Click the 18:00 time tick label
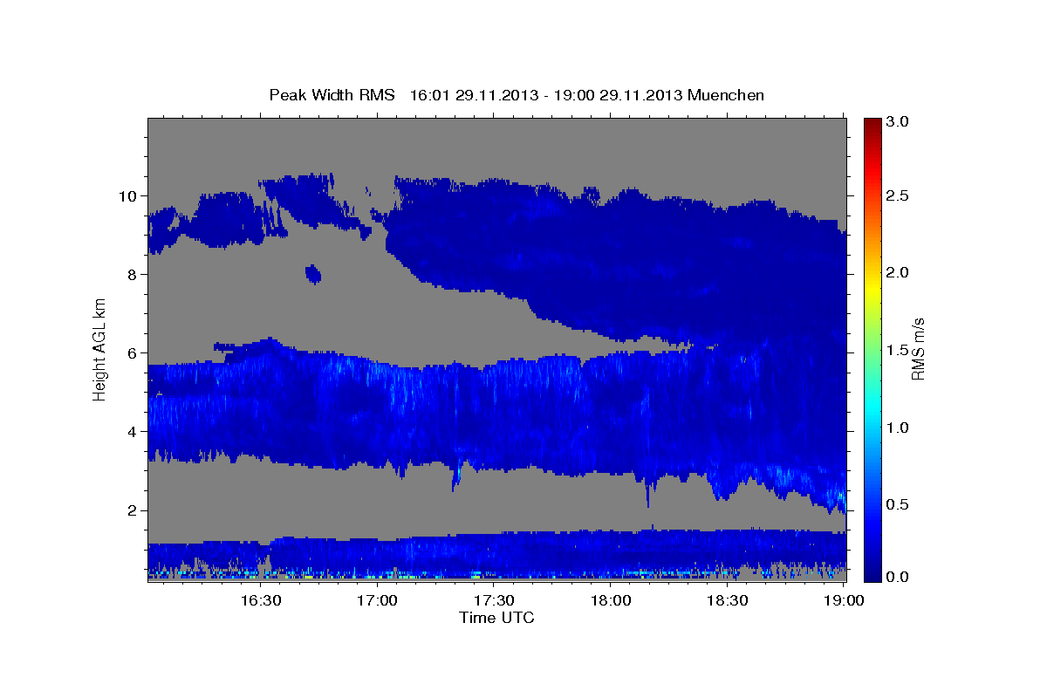Viewport: 1047px width, 698px height. (611, 600)
